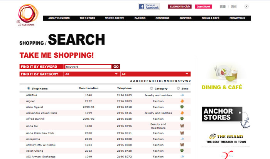Select the Zone sort radio button

pos(178,88)
